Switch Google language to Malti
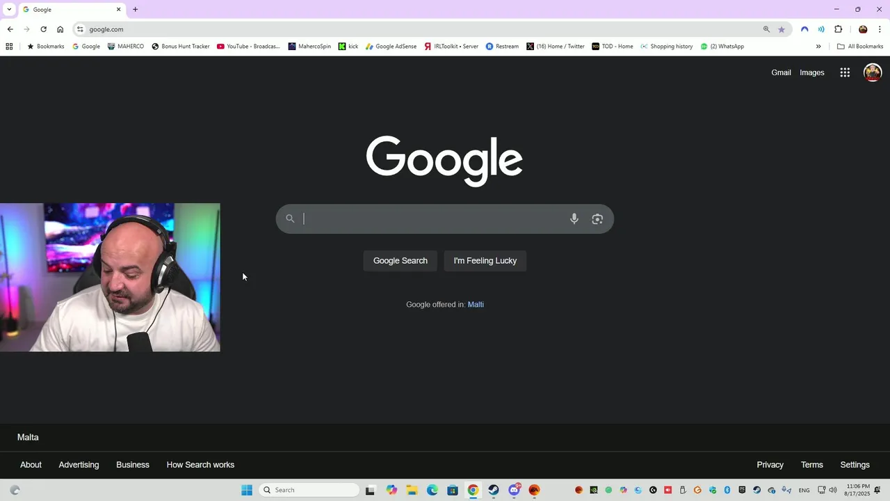 coord(476,305)
